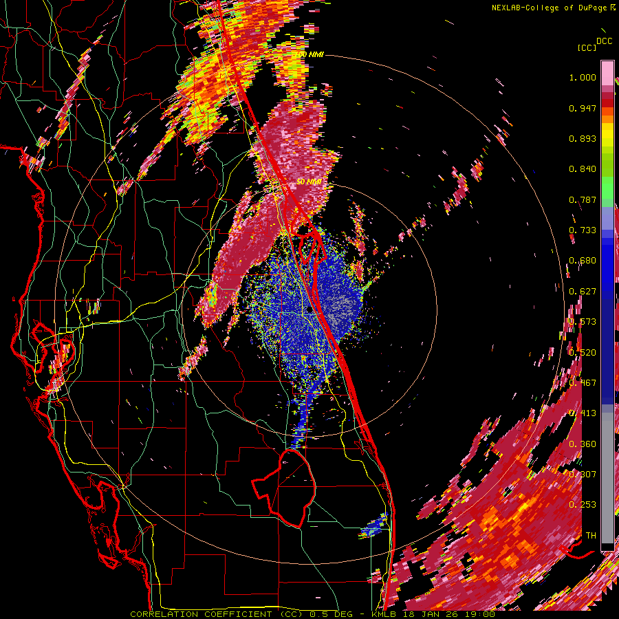The width and height of the screenshot is (619, 619).
Task: Click the [CC] unit label above the legend
Action: click(x=587, y=47)
